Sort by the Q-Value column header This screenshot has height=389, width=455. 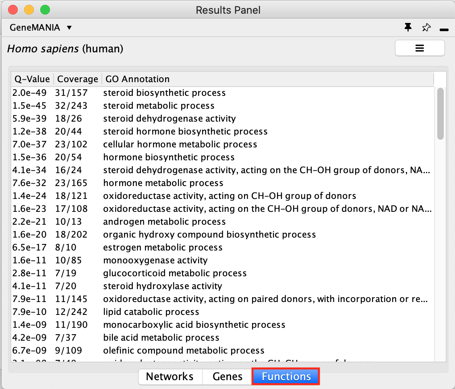[x=32, y=79]
